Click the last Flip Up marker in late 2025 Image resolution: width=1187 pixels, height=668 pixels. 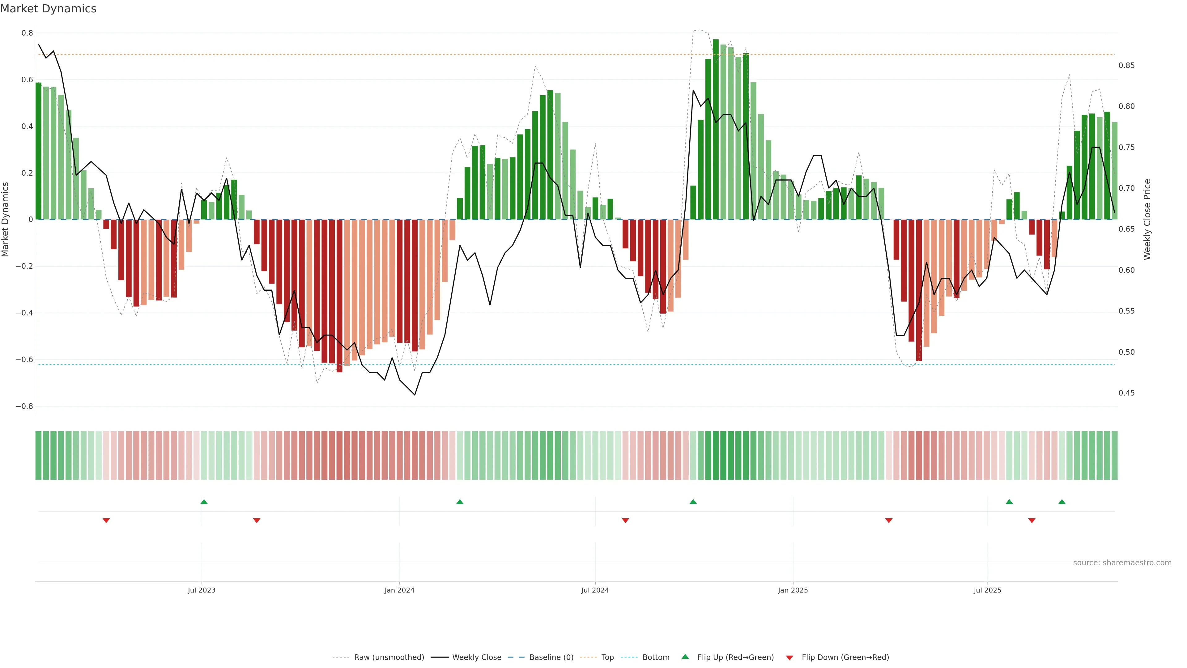[x=1062, y=502]
